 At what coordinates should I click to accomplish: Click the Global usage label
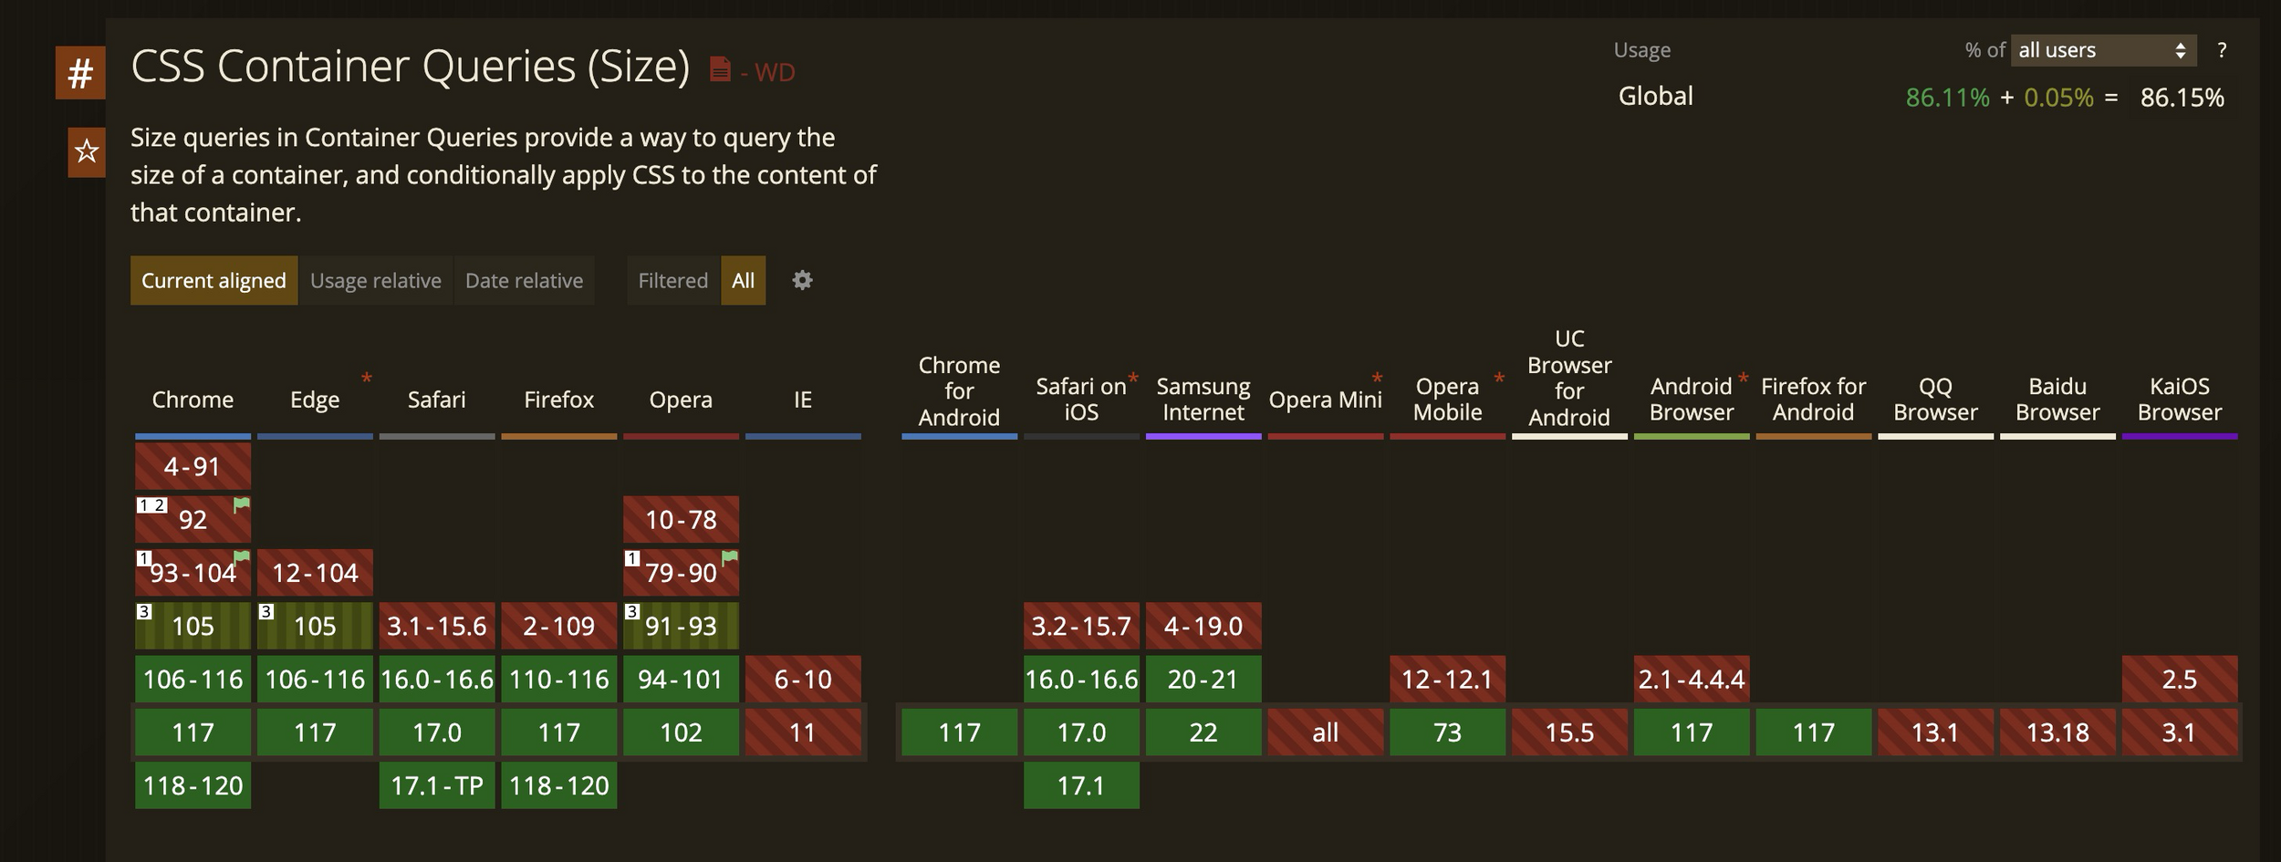tap(1655, 96)
